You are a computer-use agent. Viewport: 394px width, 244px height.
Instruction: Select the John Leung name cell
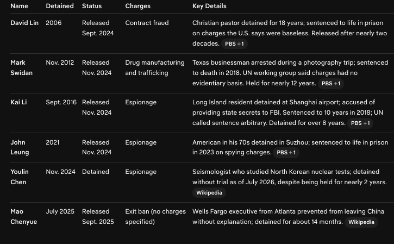(20, 147)
